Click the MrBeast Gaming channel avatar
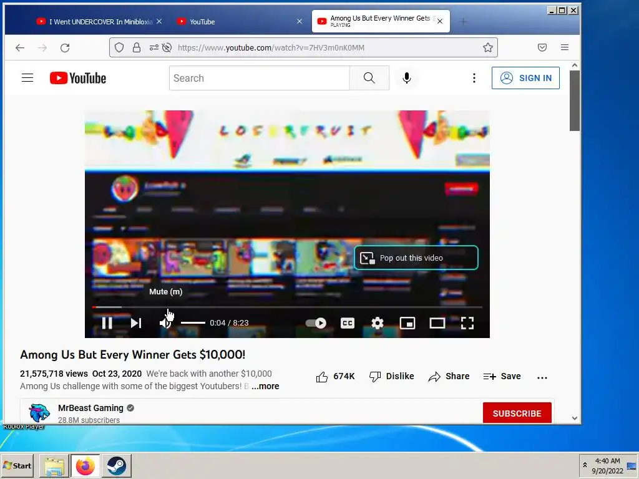 [x=39, y=412]
